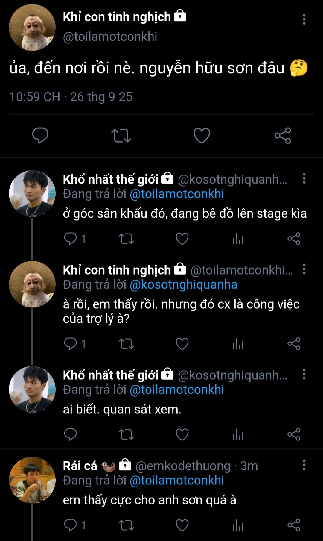Share the main post at top
The image size is (323, 541).
(x=283, y=136)
